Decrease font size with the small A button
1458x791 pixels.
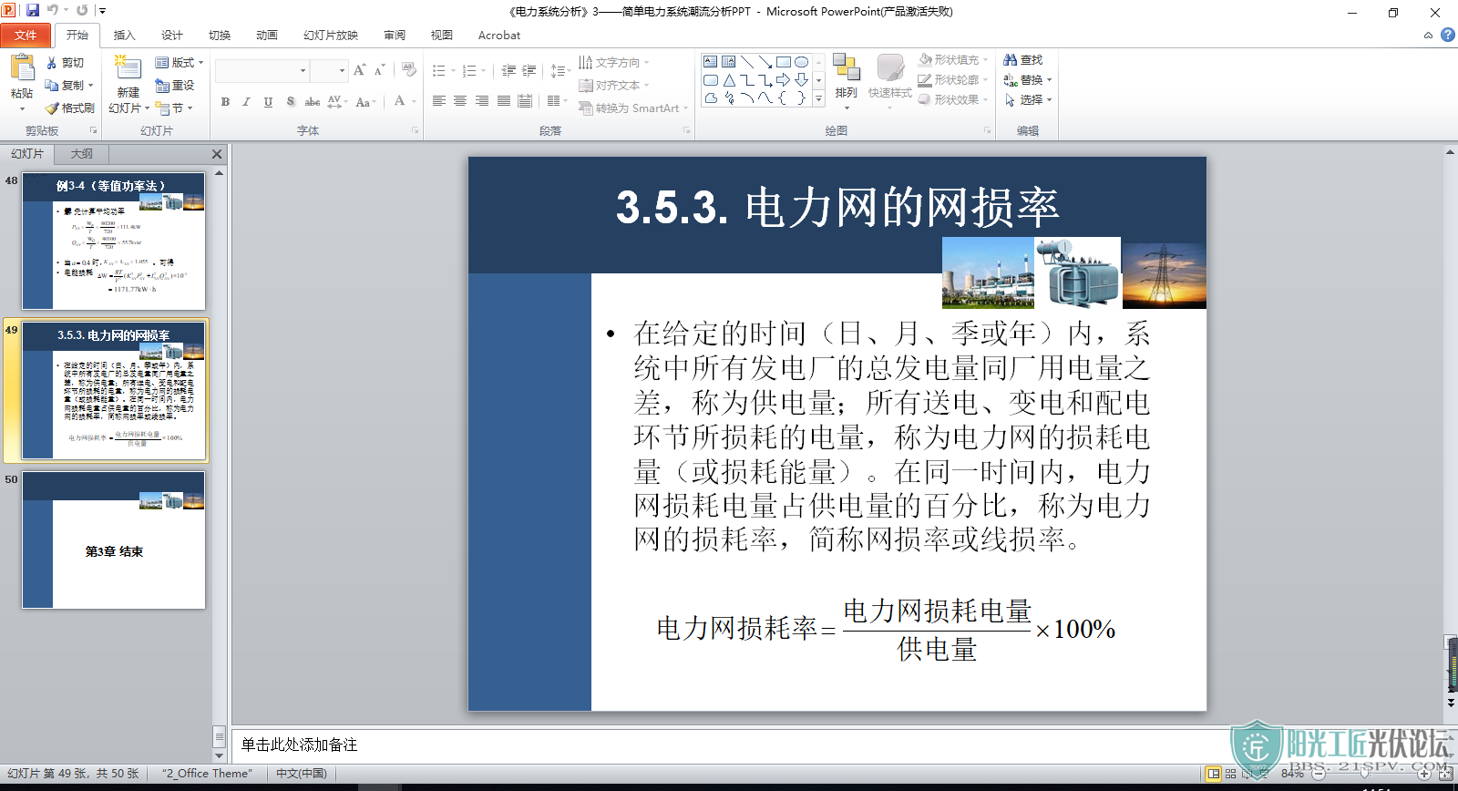tap(380, 70)
